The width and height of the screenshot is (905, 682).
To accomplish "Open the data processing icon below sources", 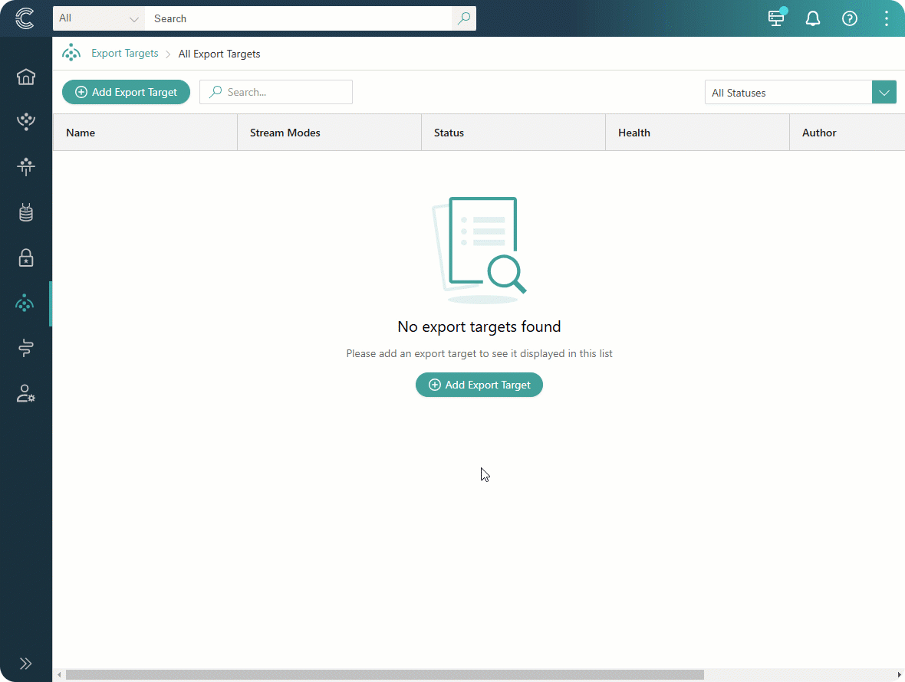I will [25, 167].
